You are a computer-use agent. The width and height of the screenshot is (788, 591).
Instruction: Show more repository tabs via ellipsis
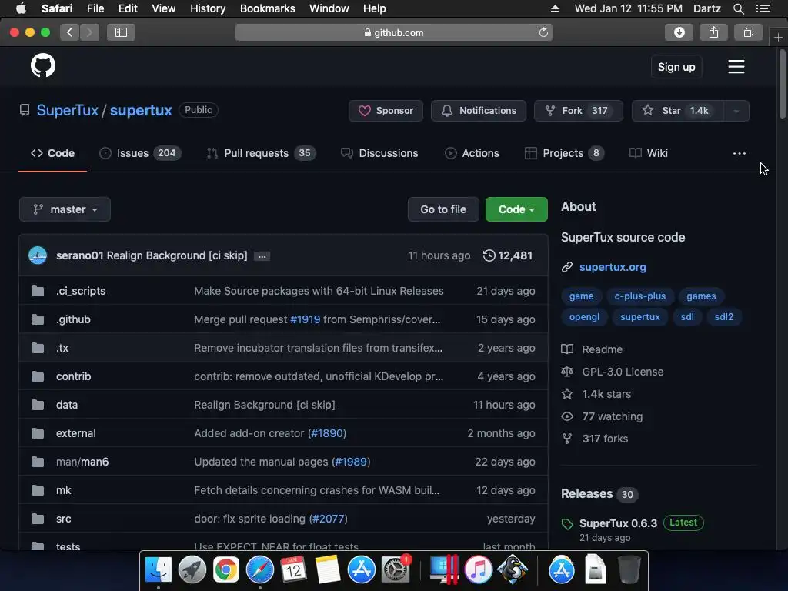[x=740, y=153]
